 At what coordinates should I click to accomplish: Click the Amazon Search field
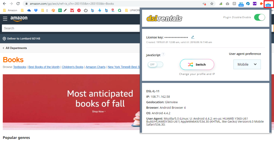(x=71, y=28)
